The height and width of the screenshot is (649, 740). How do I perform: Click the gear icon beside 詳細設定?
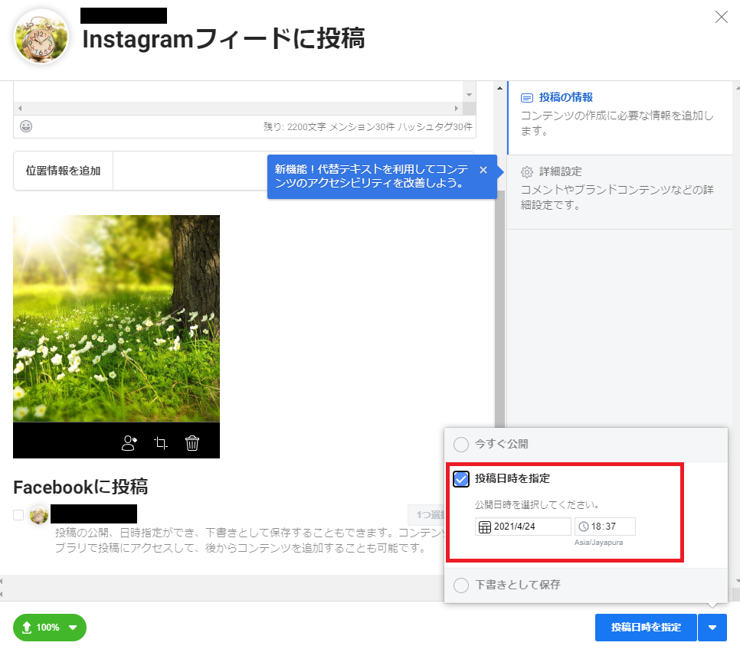point(527,171)
